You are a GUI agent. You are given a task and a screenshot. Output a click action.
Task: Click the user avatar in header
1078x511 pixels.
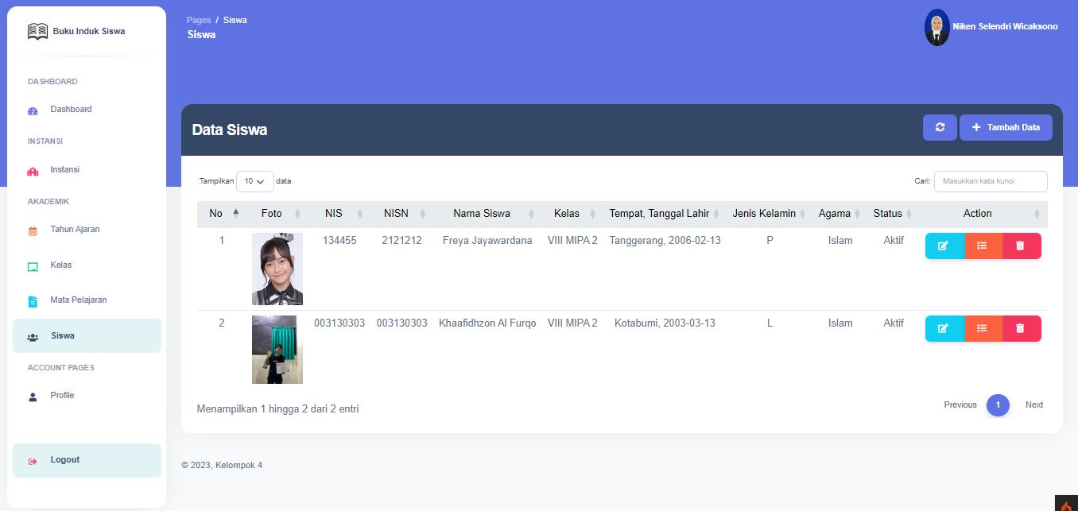936,27
